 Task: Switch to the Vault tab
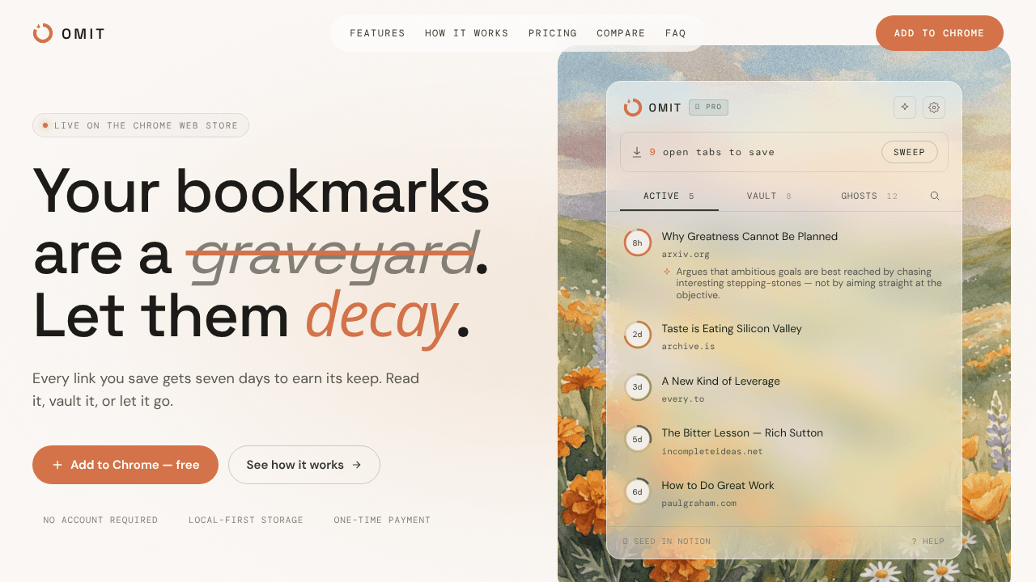tap(769, 196)
